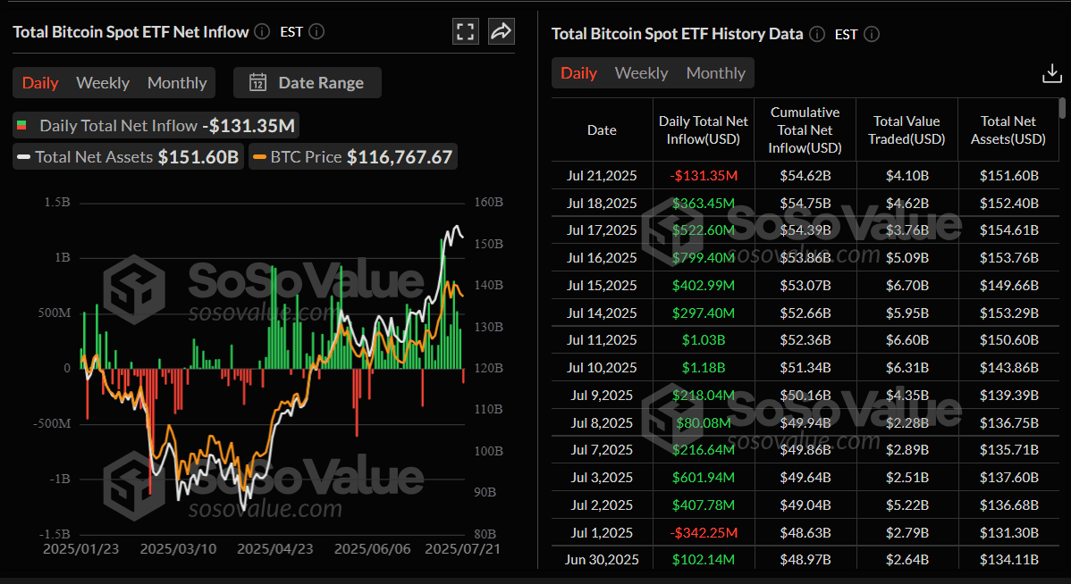Screen dimensions: 1071x584
Task: Toggle the BTC Price legend series
Action: coord(352,156)
